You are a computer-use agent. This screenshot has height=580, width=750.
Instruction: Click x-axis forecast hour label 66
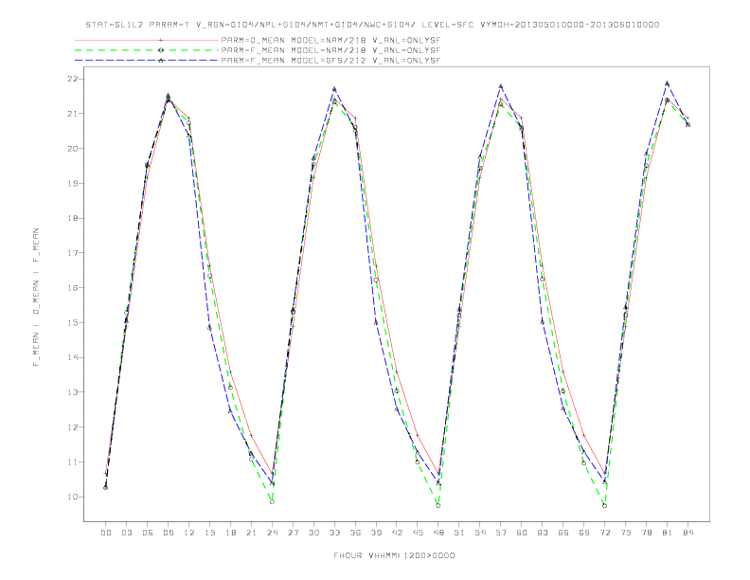click(563, 533)
